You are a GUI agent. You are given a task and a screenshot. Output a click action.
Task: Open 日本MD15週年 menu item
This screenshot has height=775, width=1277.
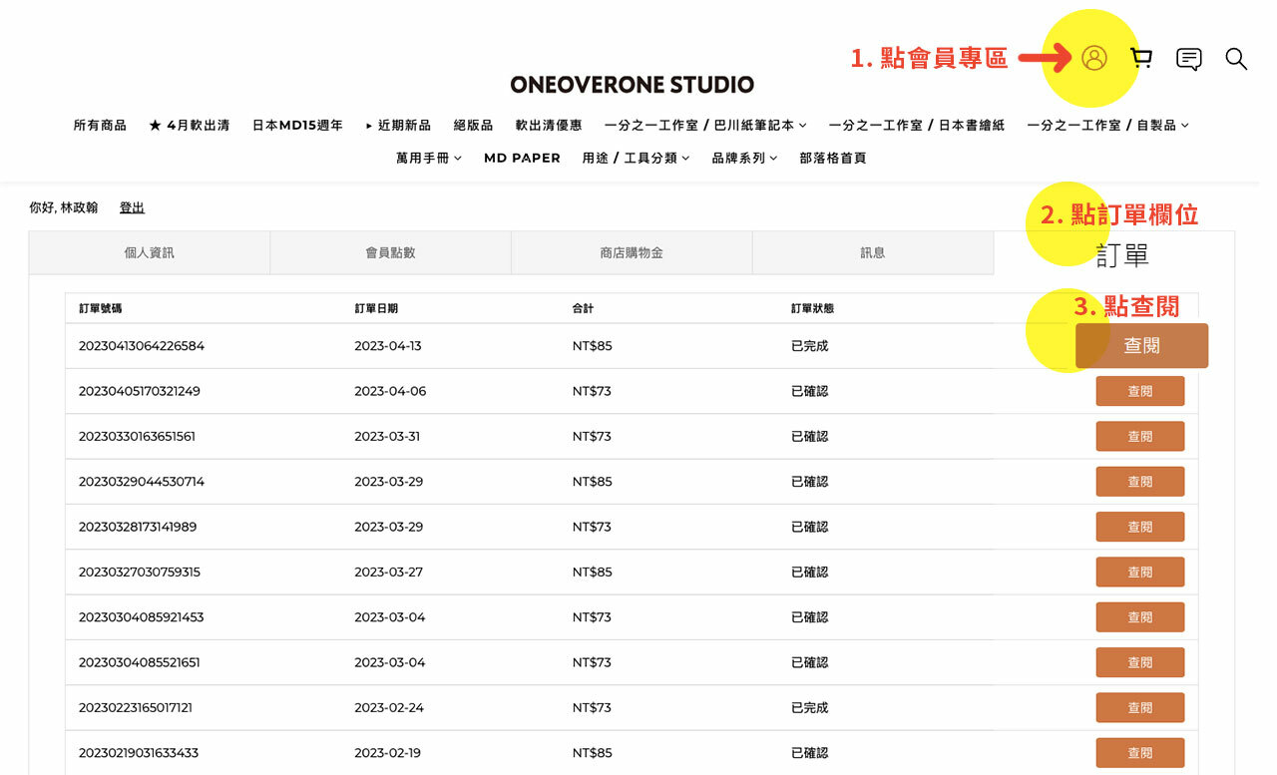click(x=297, y=126)
